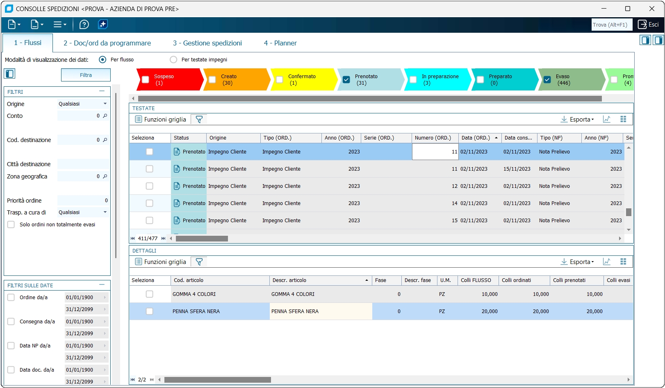Click the pinned star icon in toolbar
Image resolution: width=665 pixels, height=388 pixels.
tap(103, 25)
